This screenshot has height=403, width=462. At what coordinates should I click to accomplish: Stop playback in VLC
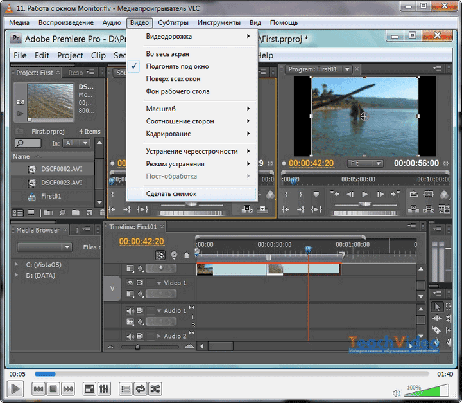point(53,389)
